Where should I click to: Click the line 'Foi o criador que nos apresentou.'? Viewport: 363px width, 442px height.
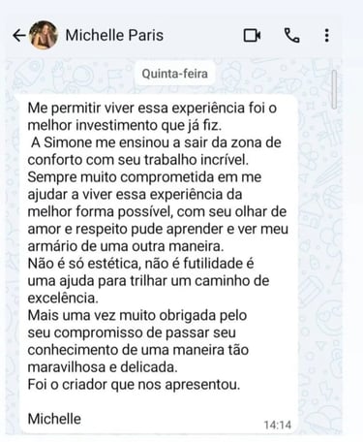pyautogui.click(x=134, y=385)
